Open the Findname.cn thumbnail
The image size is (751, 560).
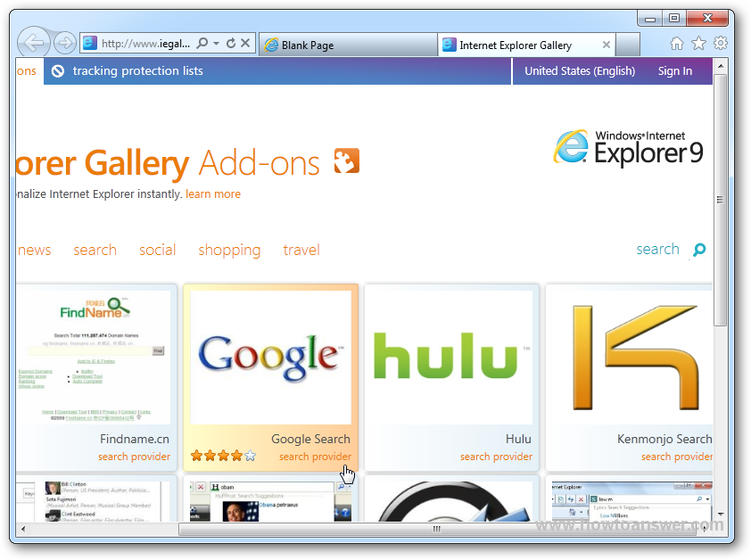[x=94, y=358]
